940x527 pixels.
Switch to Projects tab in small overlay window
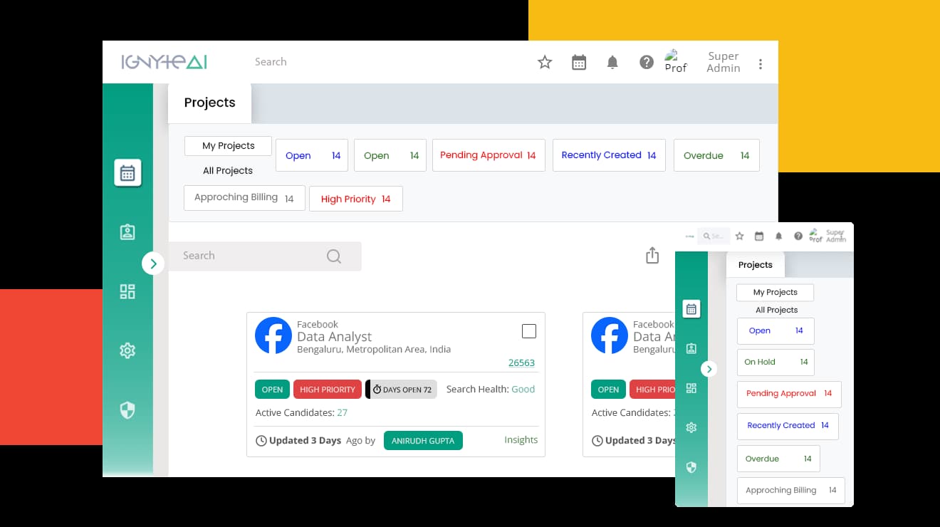(756, 265)
